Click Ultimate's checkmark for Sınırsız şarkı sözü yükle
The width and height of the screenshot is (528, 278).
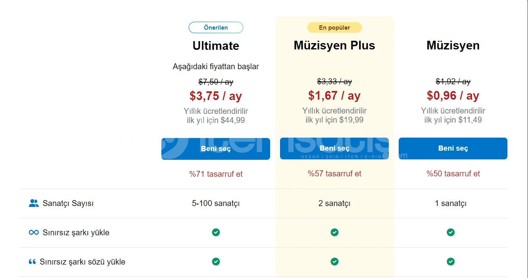216,261
